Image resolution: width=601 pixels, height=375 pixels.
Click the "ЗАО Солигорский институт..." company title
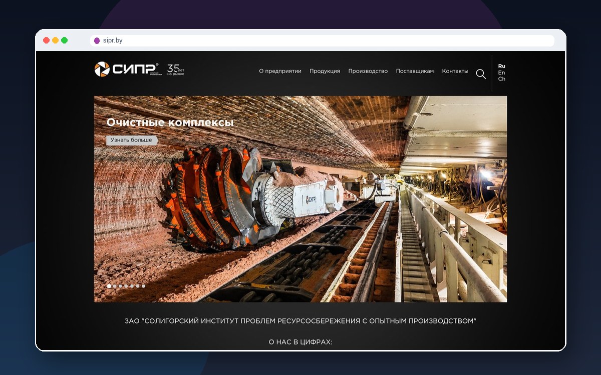coord(300,321)
